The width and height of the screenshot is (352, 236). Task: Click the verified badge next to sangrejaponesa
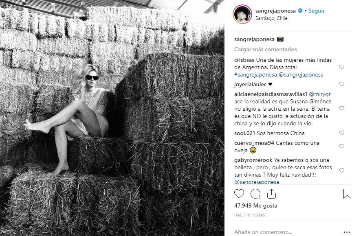(x=300, y=11)
